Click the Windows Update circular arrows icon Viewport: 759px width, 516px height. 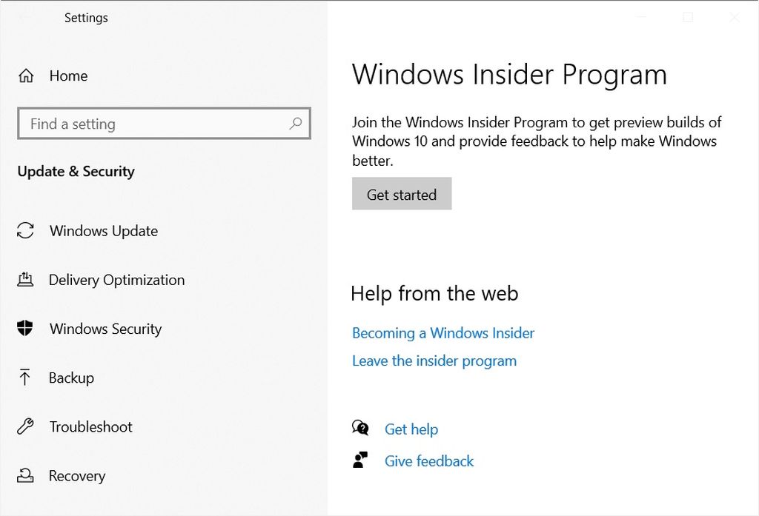point(25,230)
